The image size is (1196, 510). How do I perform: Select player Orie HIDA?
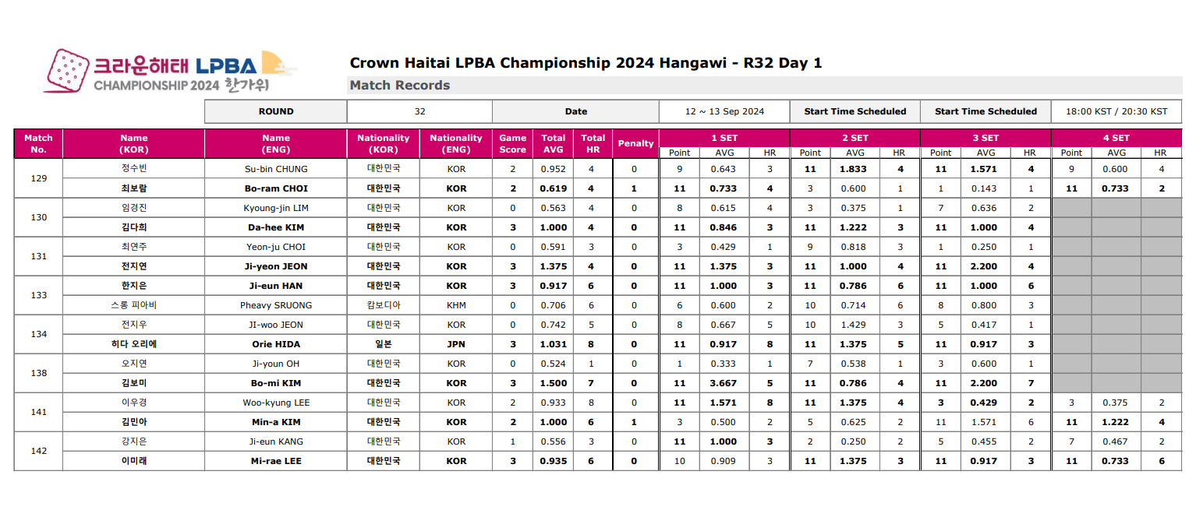[274, 343]
